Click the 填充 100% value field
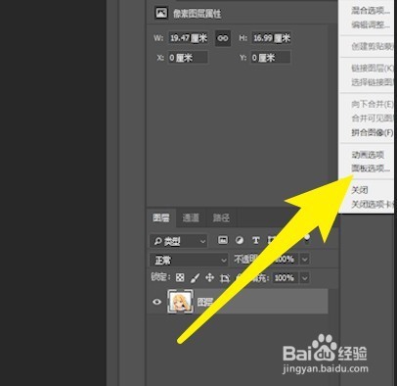Viewport: 397px width, 386px height. (285, 278)
